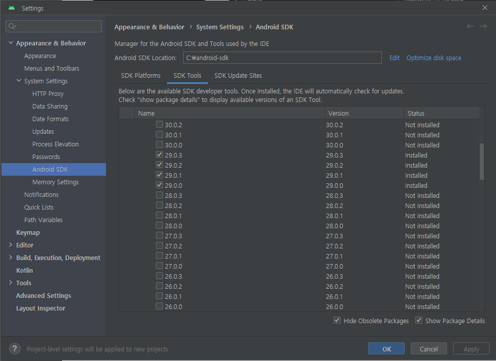This screenshot has height=361, width=496.
Task: Select Passwords settings
Action: [46, 157]
